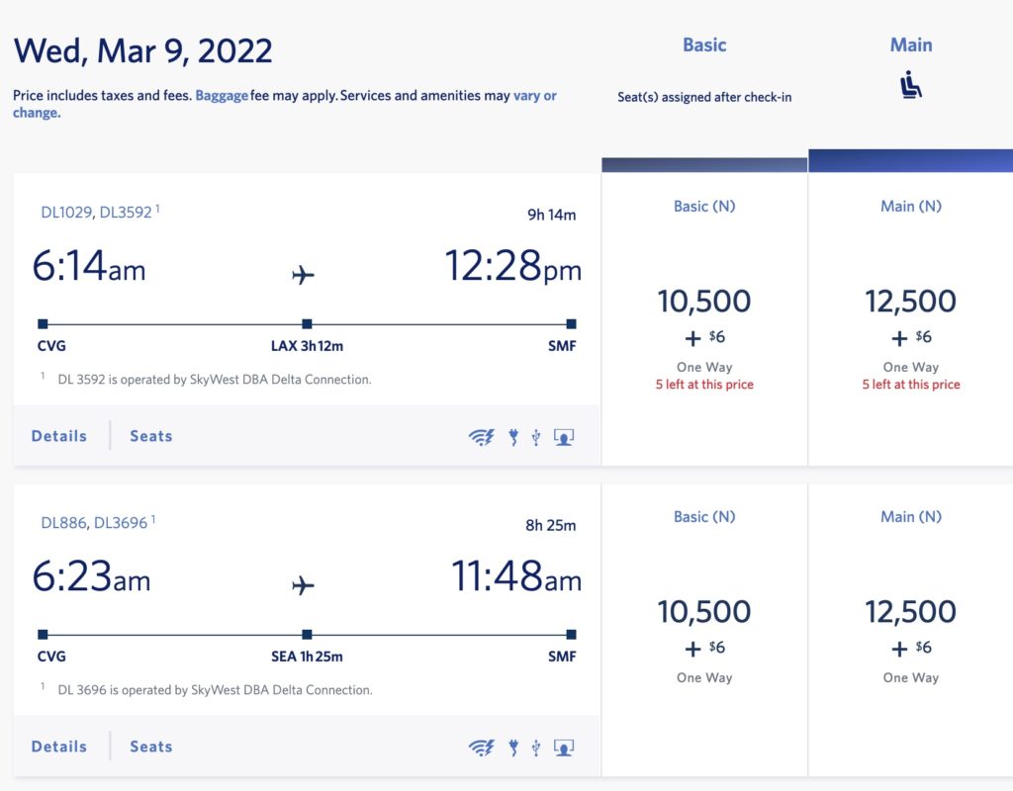1013x791 pixels.
Task: Click the USB icon on the 6:14am flight
Action: coord(536,437)
